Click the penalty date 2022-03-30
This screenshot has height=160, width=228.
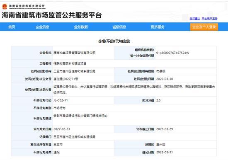(x=165, y=79)
